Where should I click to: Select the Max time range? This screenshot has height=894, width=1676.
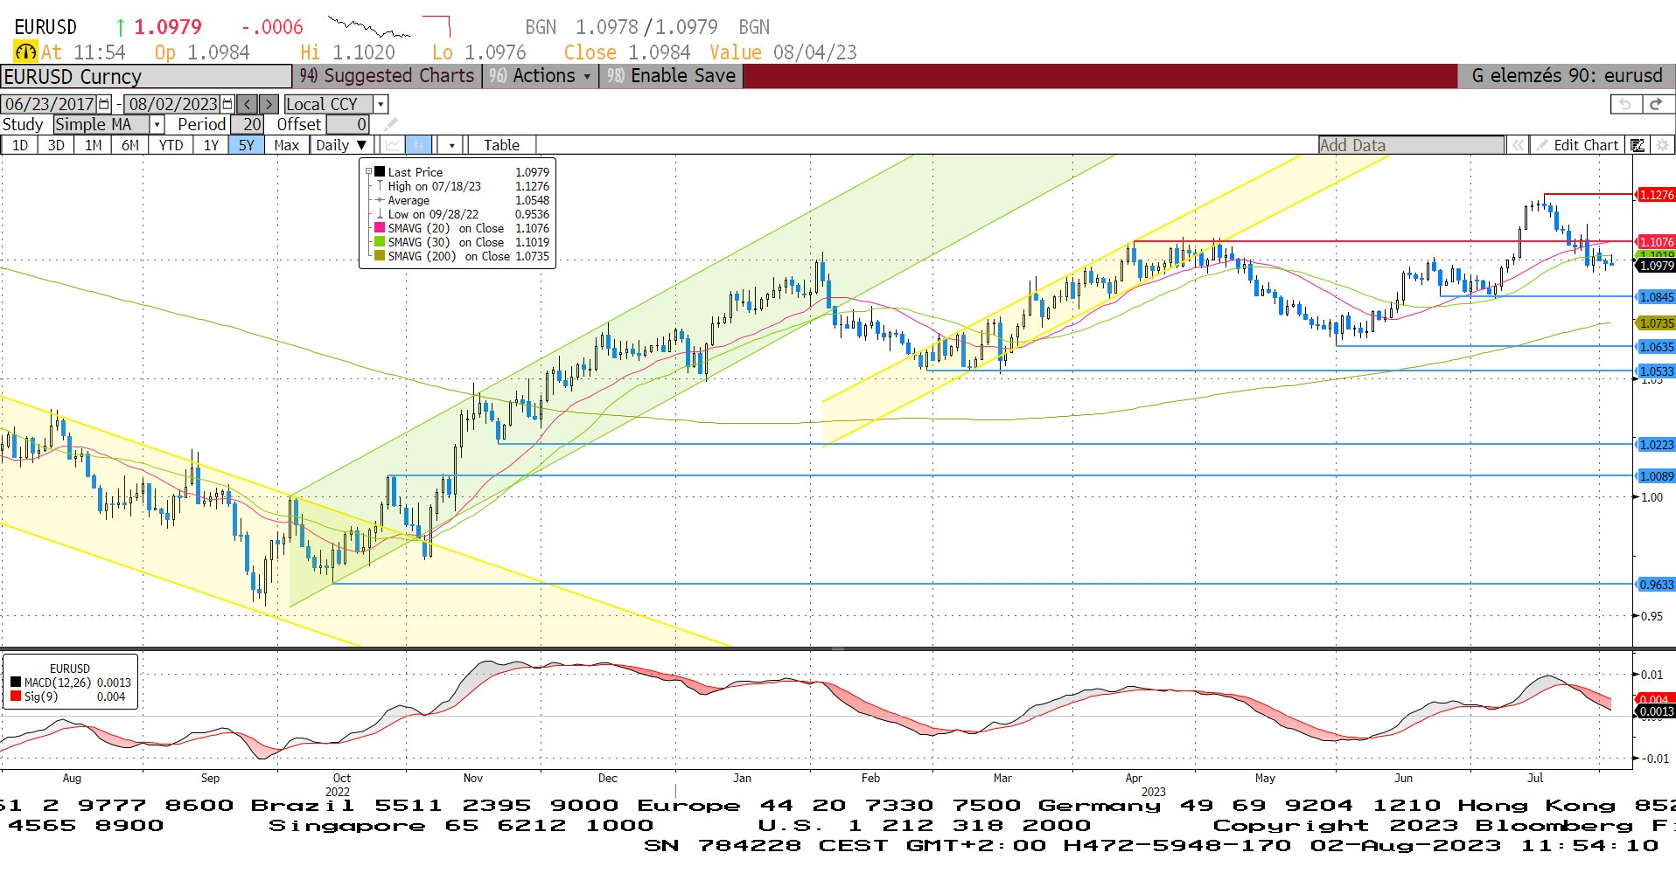(286, 145)
